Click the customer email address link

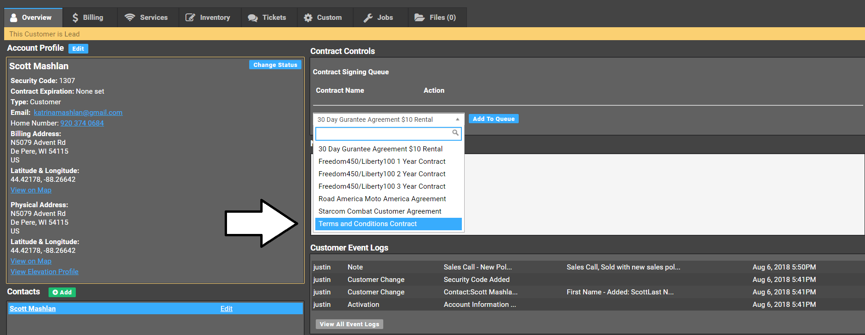pos(78,113)
